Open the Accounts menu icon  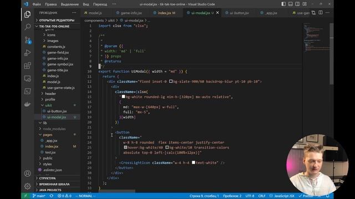click(x=27, y=173)
